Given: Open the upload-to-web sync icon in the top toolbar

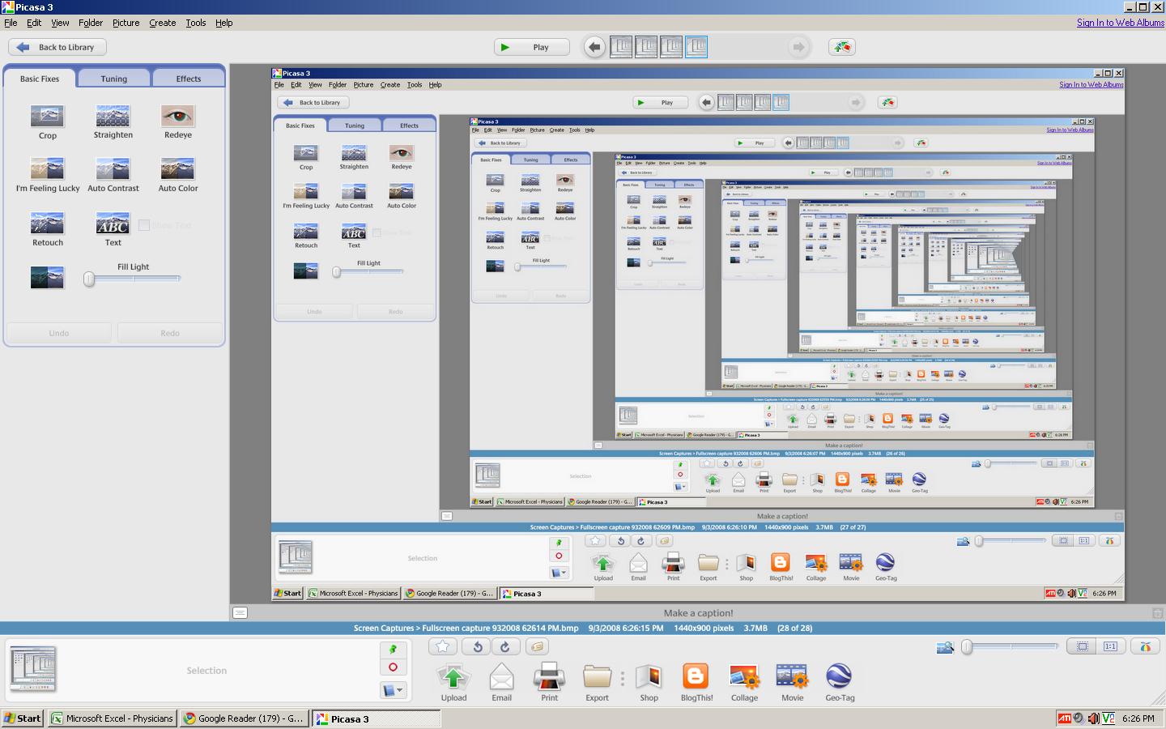Looking at the screenshot, I should [x=842, y=47].
